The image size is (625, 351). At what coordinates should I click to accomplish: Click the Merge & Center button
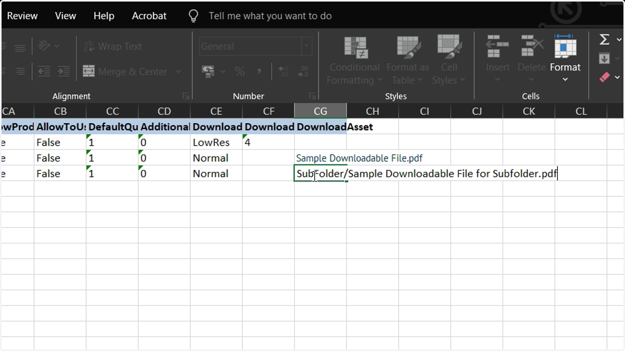[x=125, y=71]
